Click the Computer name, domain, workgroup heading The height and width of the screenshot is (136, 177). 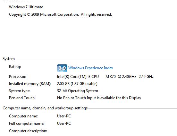tap(45, 108)
